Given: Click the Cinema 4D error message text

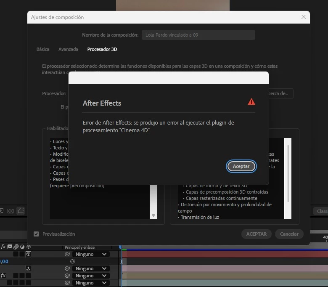Looking at the screenshot, I should [159, 126].
